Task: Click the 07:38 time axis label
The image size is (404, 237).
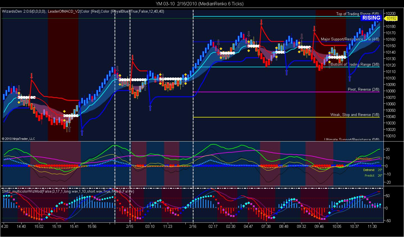Action: (x=266, y=226)
